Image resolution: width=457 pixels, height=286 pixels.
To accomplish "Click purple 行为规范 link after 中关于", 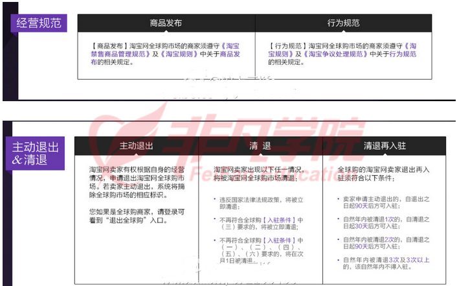I will tap(403, 54).
